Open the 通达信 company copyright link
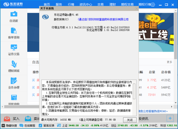This screenshot has height=129, width=178. (103, 19)
